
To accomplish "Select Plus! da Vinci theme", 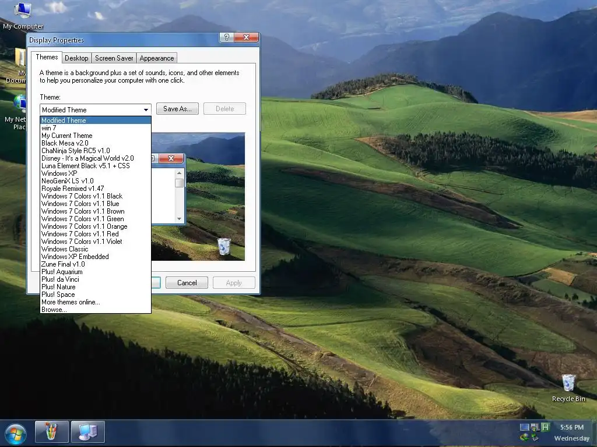I will 96,279.
